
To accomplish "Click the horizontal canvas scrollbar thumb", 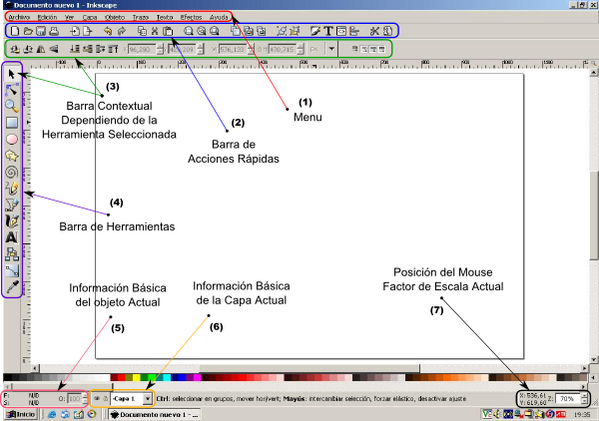I will [x=309, y=368].
